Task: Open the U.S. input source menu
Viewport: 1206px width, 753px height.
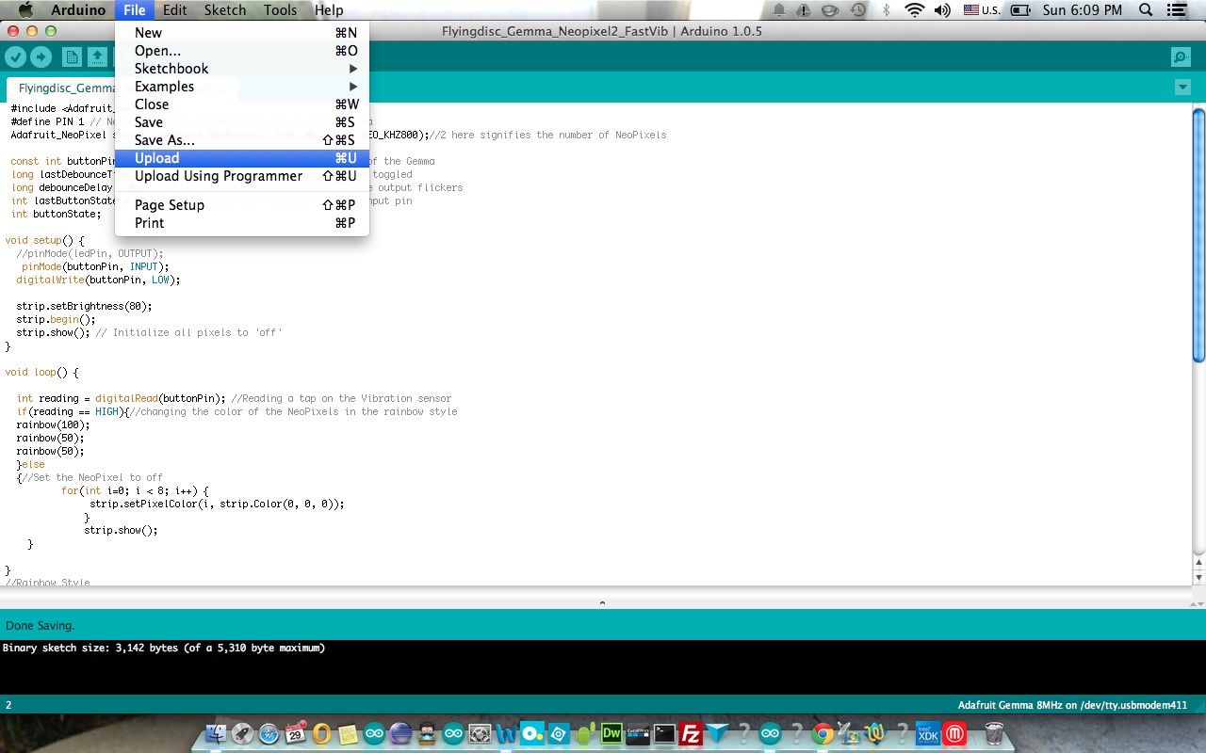Action: [982, 10]
